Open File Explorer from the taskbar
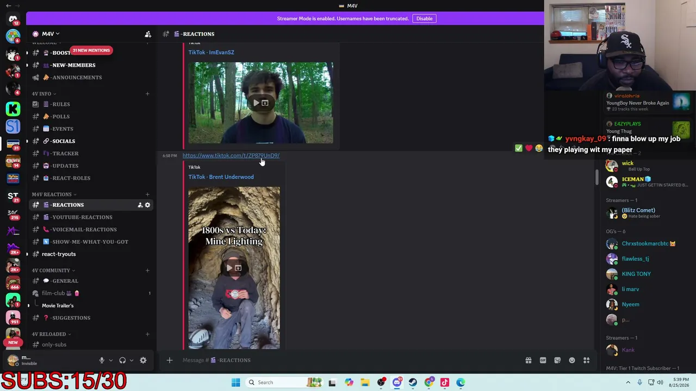Screen dimensions: 696x391 tap(365, 382)
